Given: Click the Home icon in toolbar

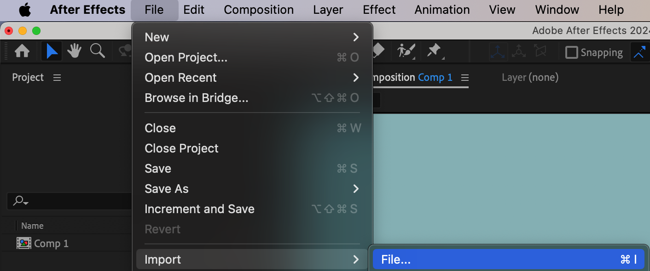Looking at the screenshot, I should (x=22, y=51).
